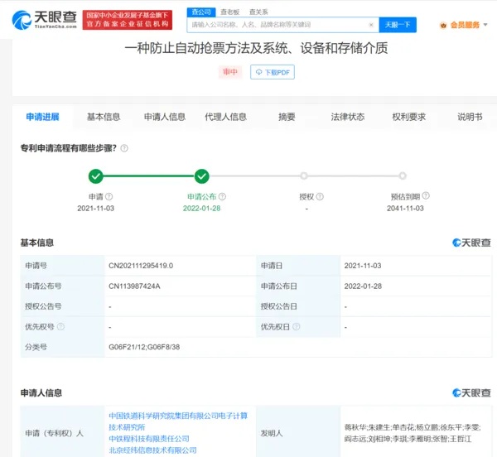Click the help icon next to 预估到期
497x457 pixels.
pyautogui.click(x=425, y=197)
